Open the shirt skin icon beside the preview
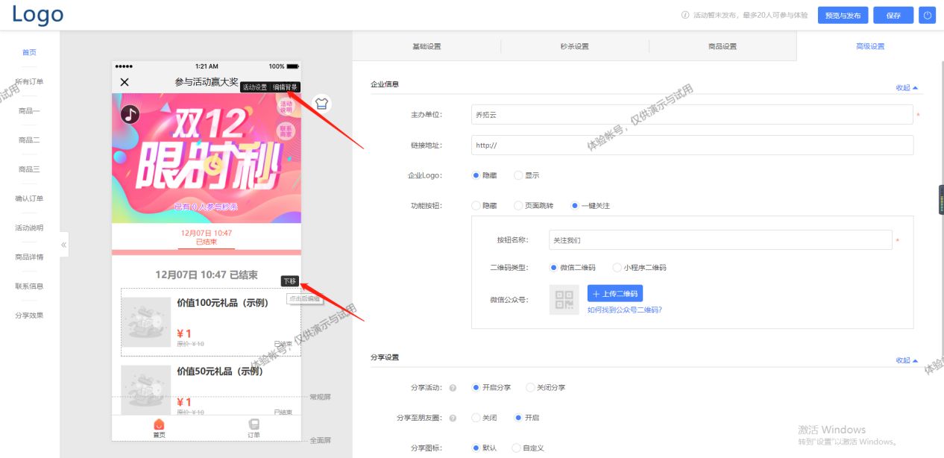 point(321,104)
